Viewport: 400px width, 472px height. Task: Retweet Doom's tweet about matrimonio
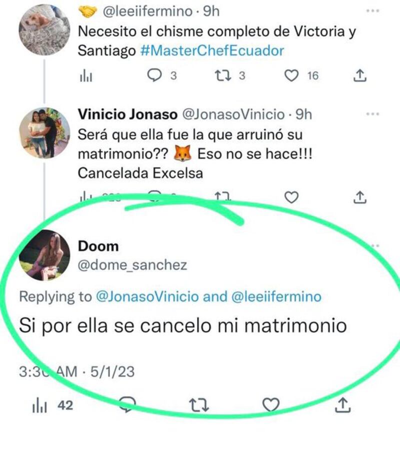click(x=199, y=405)
